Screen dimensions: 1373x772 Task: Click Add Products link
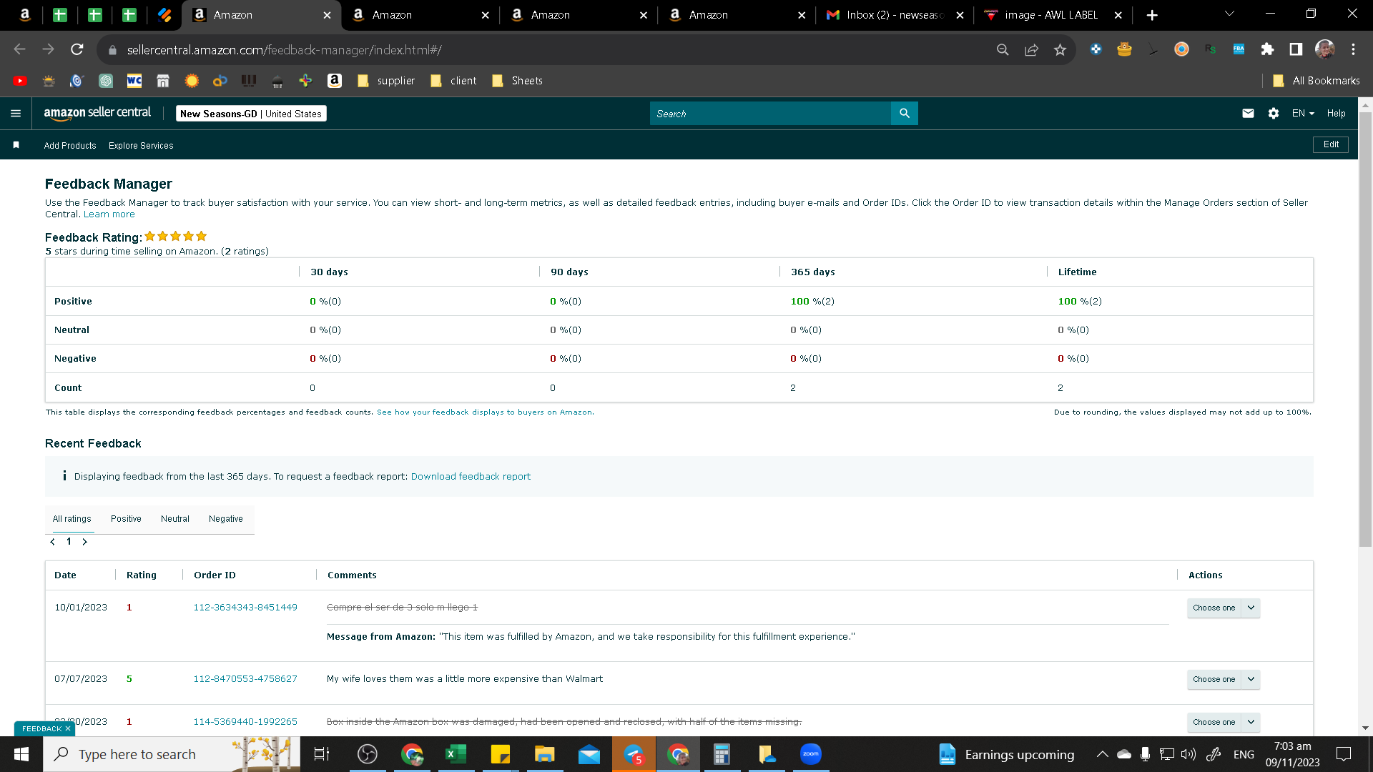(x=70, y=146)
